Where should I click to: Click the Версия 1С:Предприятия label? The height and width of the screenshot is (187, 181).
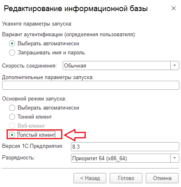click(x=33, y=146)
